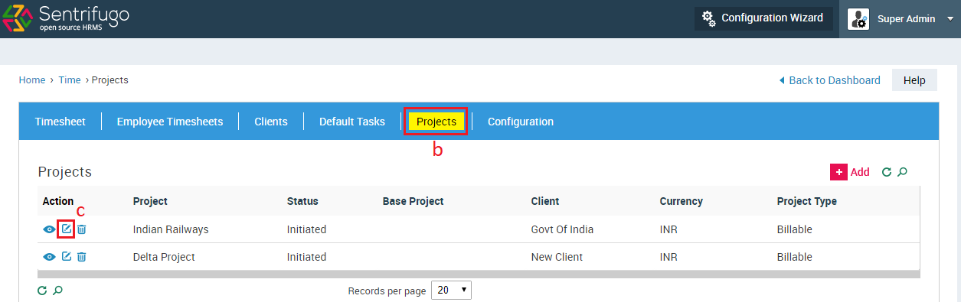Refresh grid using icon beside Add

(x=887, y=172)
